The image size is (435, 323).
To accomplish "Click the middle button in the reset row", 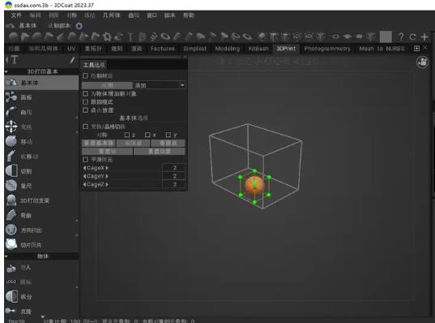I will point(133,143).
